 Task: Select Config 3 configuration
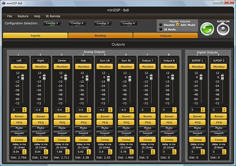[x=103, y=23]
